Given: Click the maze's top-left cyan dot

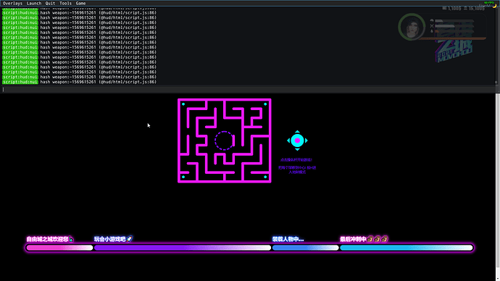Looking at the screenshot, I should click(x=183, y=104).
